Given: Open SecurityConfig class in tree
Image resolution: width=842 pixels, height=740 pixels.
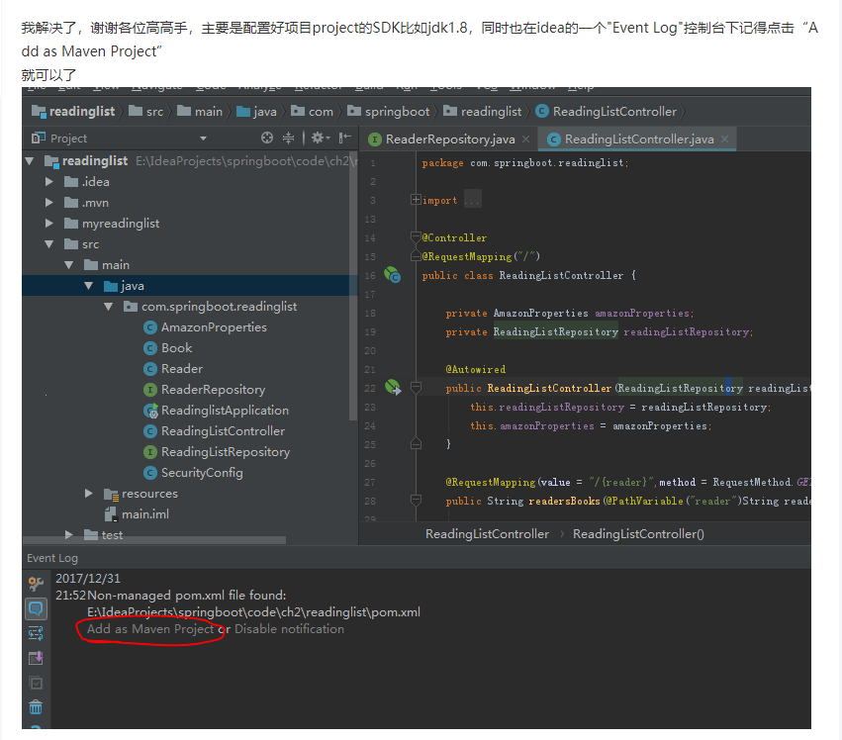Looking at the screenshot, I should [x=193, y=473].
